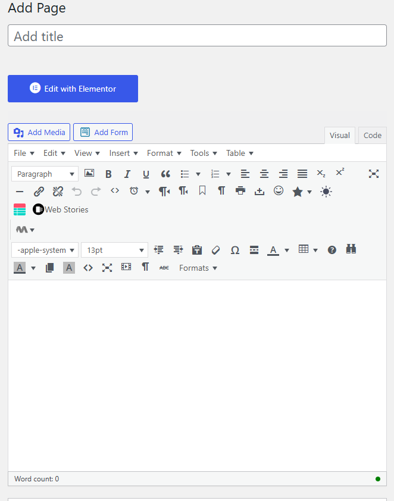Switch to the Code tab
The image size is (394, 501).
click(372, 136)
